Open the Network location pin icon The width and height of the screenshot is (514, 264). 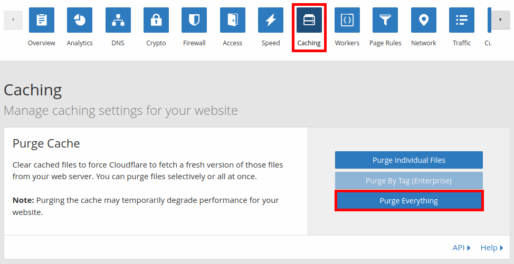pos(424,20)
